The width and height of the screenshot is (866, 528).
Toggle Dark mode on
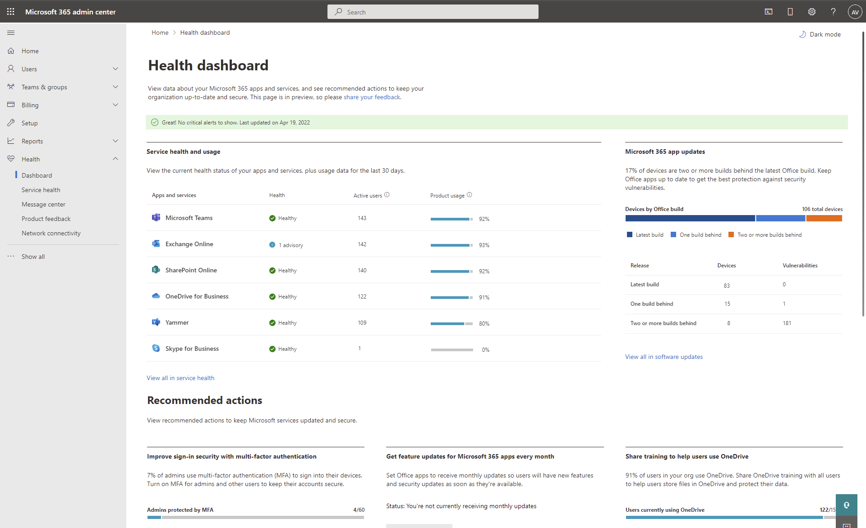820,34
